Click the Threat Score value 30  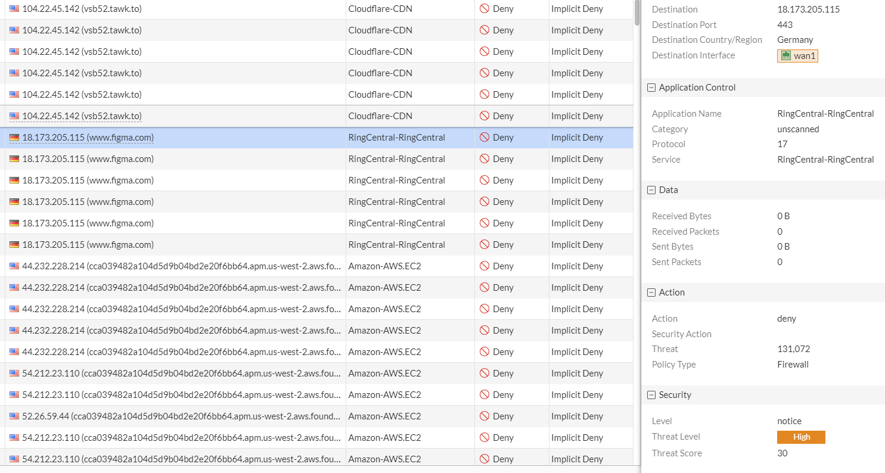[782, 453]
